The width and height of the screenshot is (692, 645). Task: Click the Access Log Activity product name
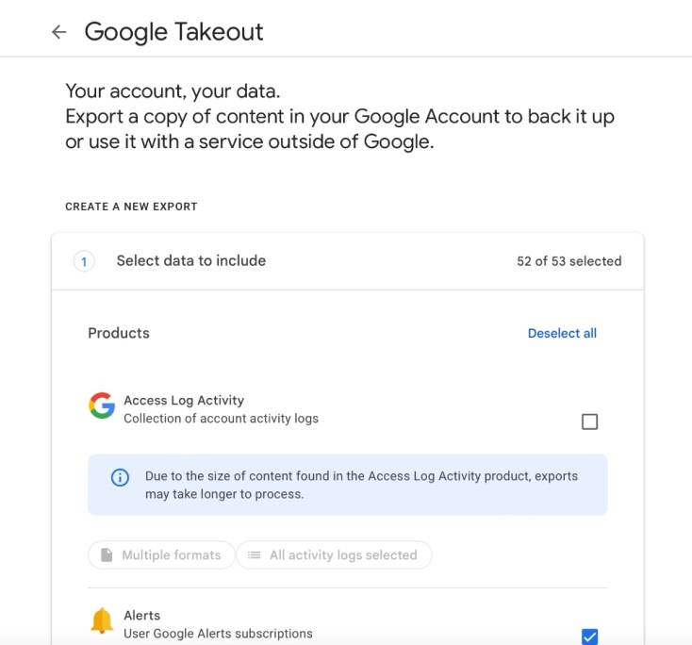[184, 401]
